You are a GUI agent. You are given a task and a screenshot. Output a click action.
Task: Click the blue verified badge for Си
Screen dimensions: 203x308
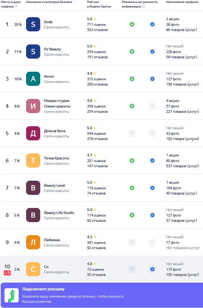(x=152, y=269)
